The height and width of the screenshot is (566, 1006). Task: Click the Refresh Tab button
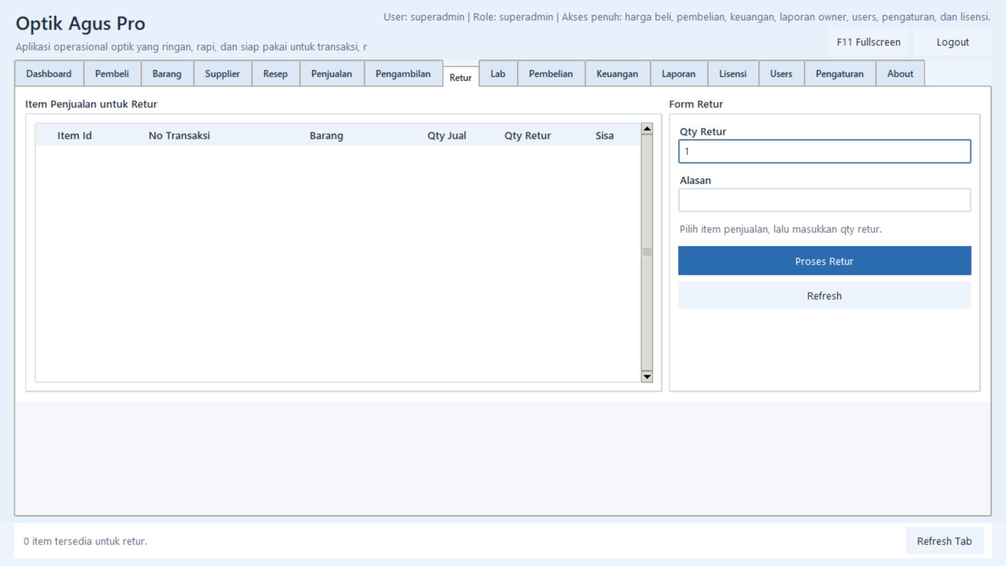tap(944, 541)
